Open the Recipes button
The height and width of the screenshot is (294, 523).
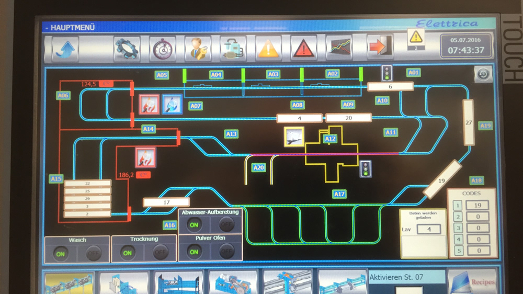473,281
